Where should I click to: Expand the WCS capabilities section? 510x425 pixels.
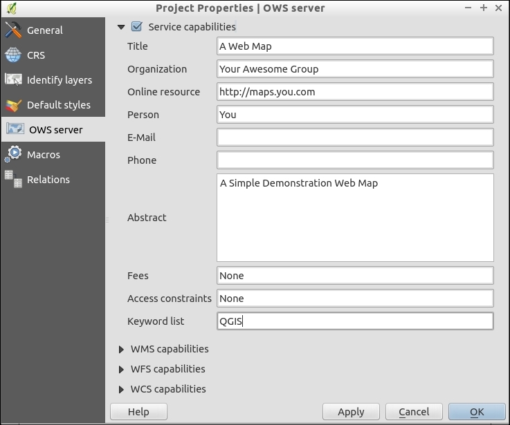[122, 389]
